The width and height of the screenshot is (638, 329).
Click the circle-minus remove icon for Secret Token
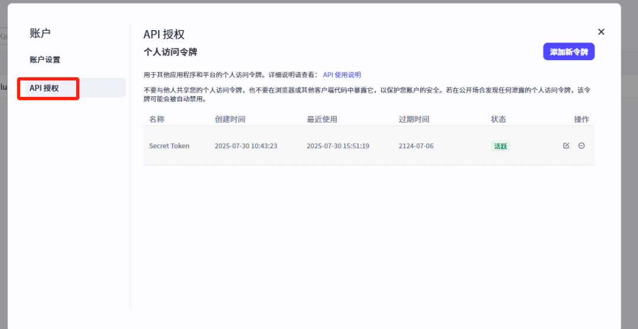581,146
